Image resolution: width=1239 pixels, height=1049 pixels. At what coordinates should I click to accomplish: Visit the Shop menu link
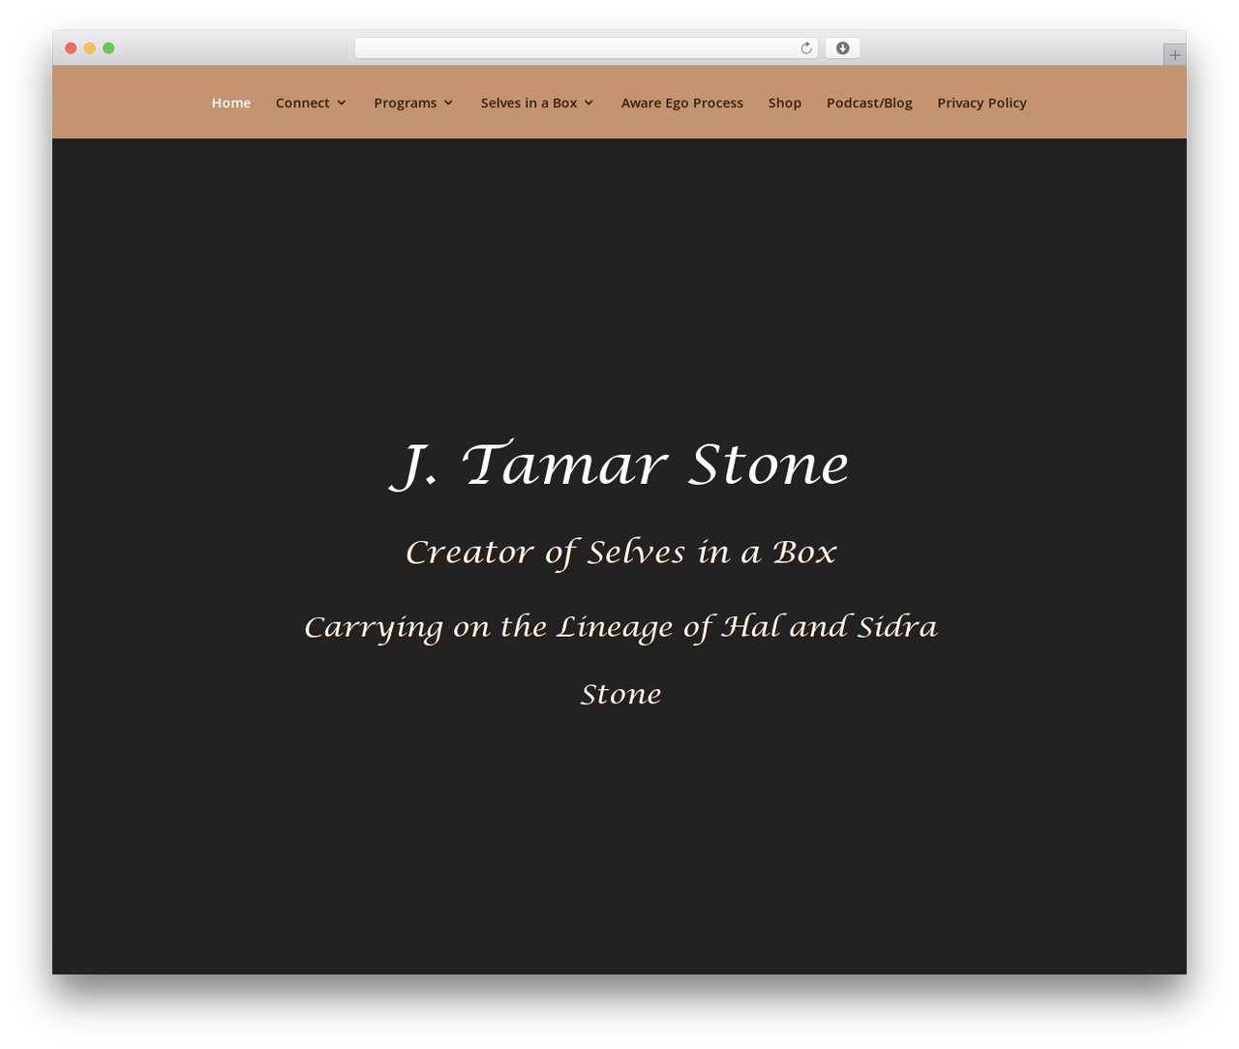click(785, 103)
